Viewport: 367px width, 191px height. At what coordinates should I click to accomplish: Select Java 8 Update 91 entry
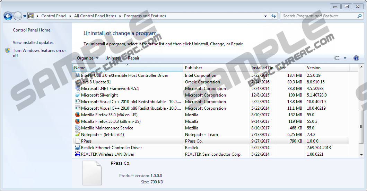[96, 82]
